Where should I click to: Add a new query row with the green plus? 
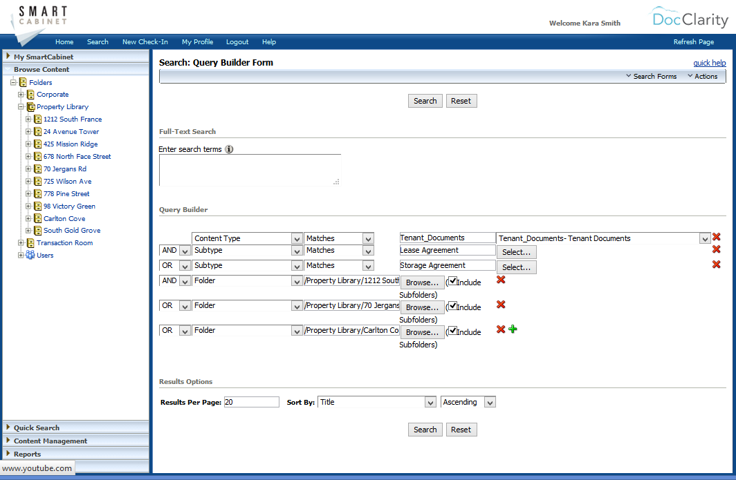pos(513,329)
